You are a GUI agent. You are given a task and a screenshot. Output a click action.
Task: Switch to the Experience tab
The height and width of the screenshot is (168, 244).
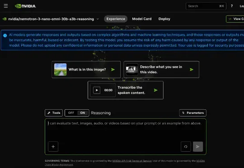116,19
